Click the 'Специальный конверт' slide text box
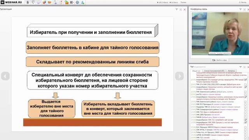 (x=93, y=80)
